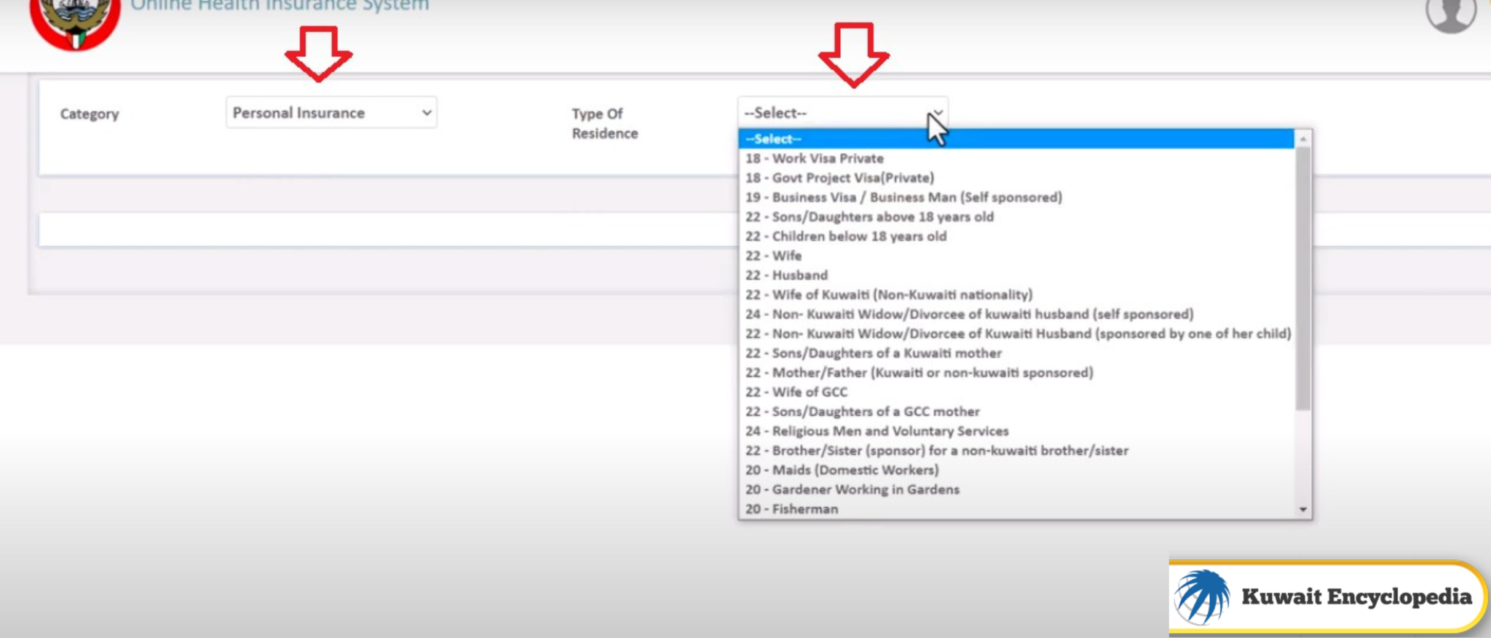1491x638 pixels.
Task: Click the Kuwait Encyclopedia globe logo
Action: (x=1203, y=596)
